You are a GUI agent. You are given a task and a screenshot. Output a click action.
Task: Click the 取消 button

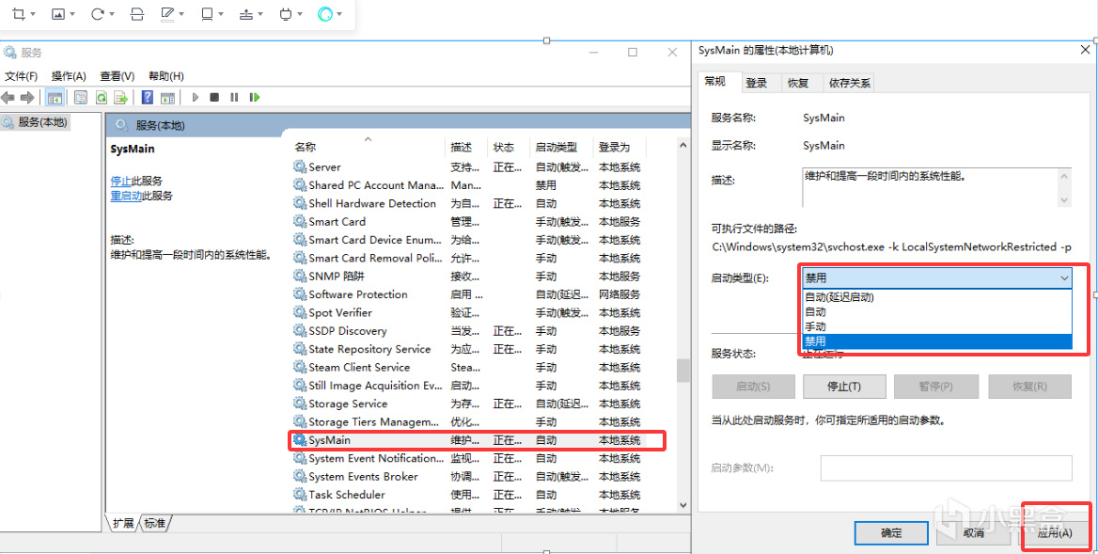973,533
